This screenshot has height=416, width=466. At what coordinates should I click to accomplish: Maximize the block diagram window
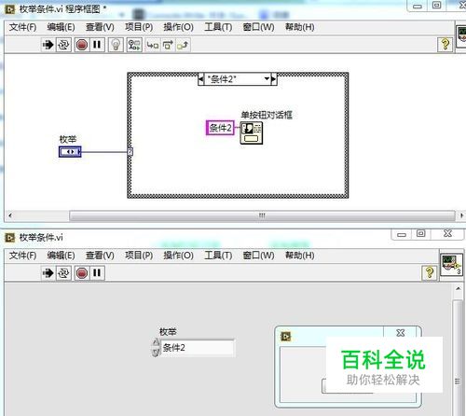tap(436, 5)
